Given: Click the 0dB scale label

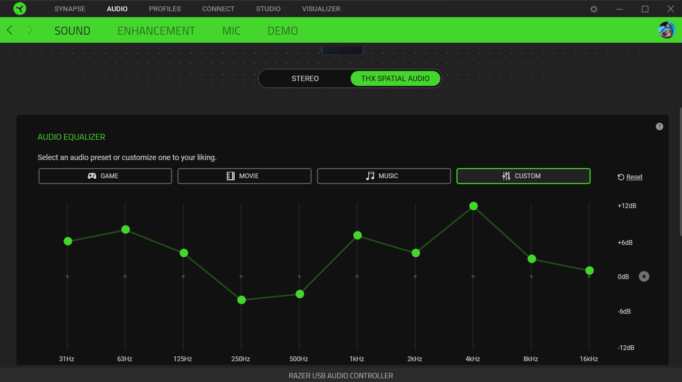Looking at the screenshot, I should click(623, 277).
